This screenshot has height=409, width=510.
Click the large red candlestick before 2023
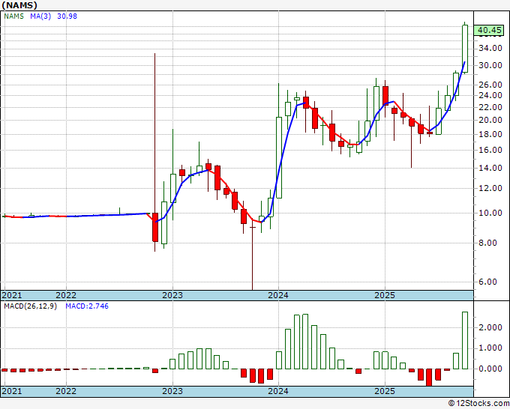point(155,228)
